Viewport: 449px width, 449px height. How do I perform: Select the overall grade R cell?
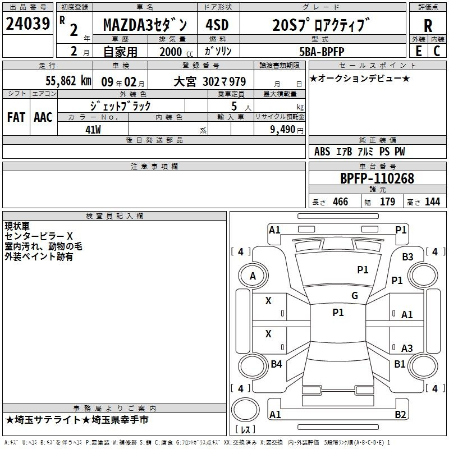tap(428, 25)
